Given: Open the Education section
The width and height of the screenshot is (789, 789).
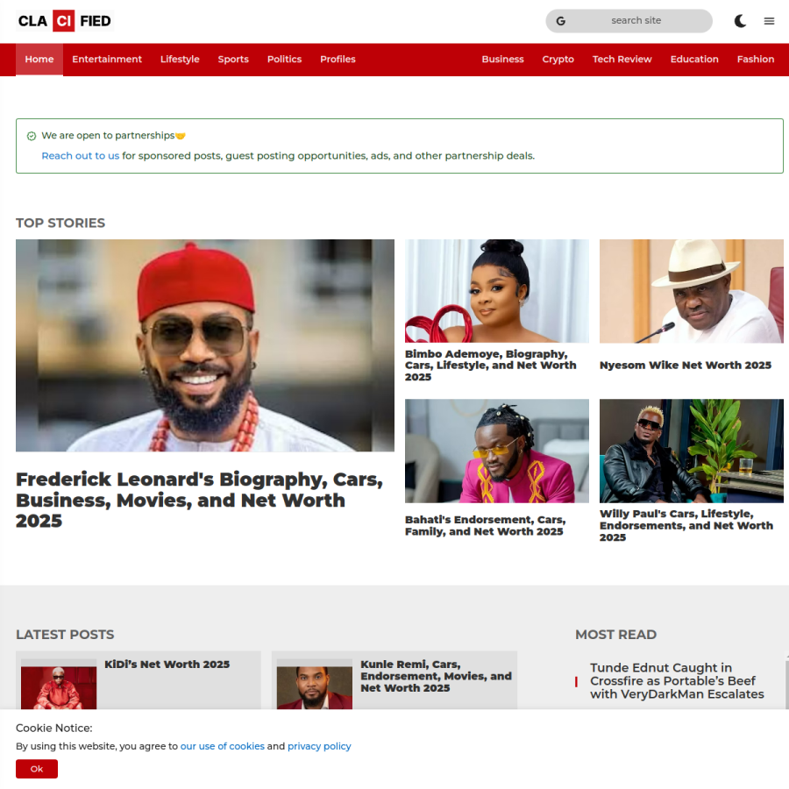Looking at the screenshot, I should [x=694, y=60].
